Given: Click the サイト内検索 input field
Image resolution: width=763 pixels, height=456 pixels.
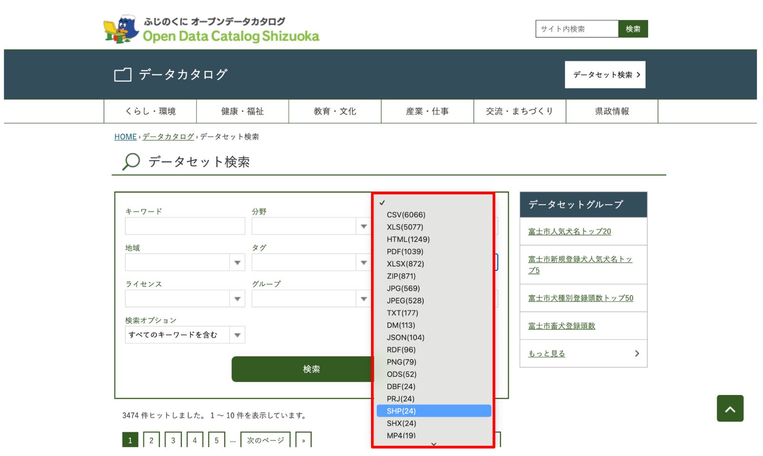Looking at the screenshot, I should [x=577, y=29].
